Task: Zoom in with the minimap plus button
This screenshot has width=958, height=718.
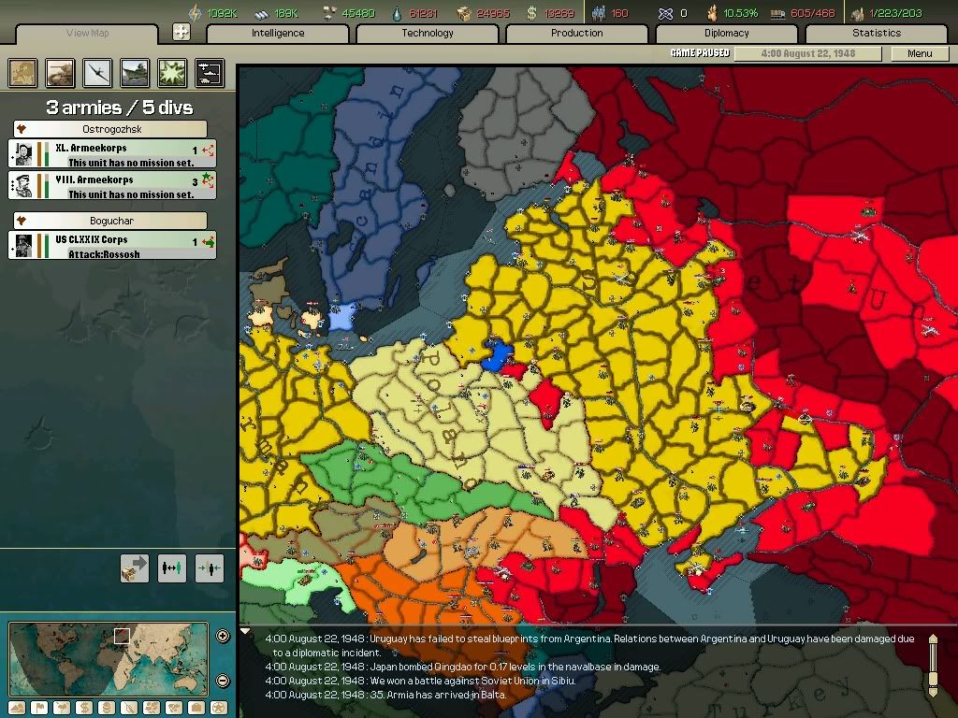Action: [223, 636]
